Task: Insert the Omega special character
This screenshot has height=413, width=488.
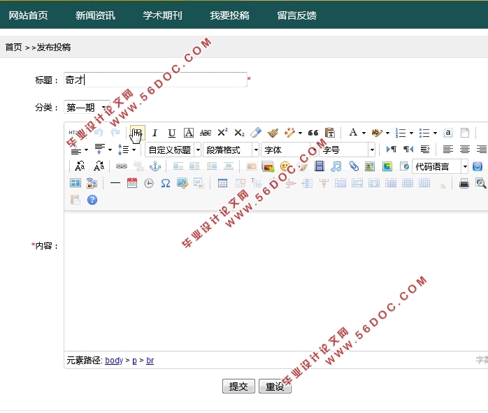Action: coord(166,183)
